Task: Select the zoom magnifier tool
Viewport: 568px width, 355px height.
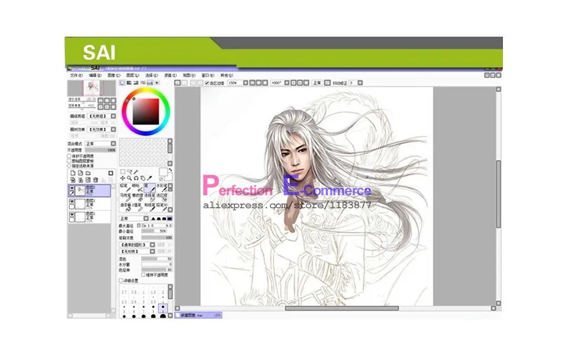Action: click(129, 178)
